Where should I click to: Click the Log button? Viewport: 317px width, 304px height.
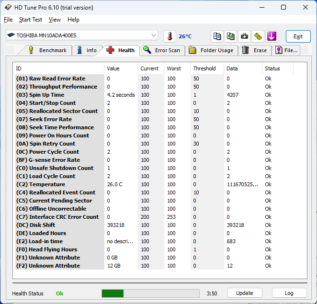click(289, 293)
